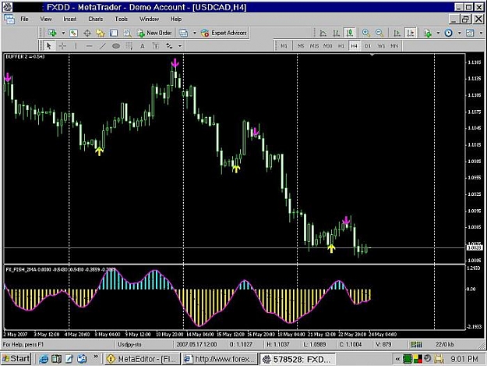
Task: Switch chart to Bar Chart view
Action: pyautogui.click(x=337, y=33)
